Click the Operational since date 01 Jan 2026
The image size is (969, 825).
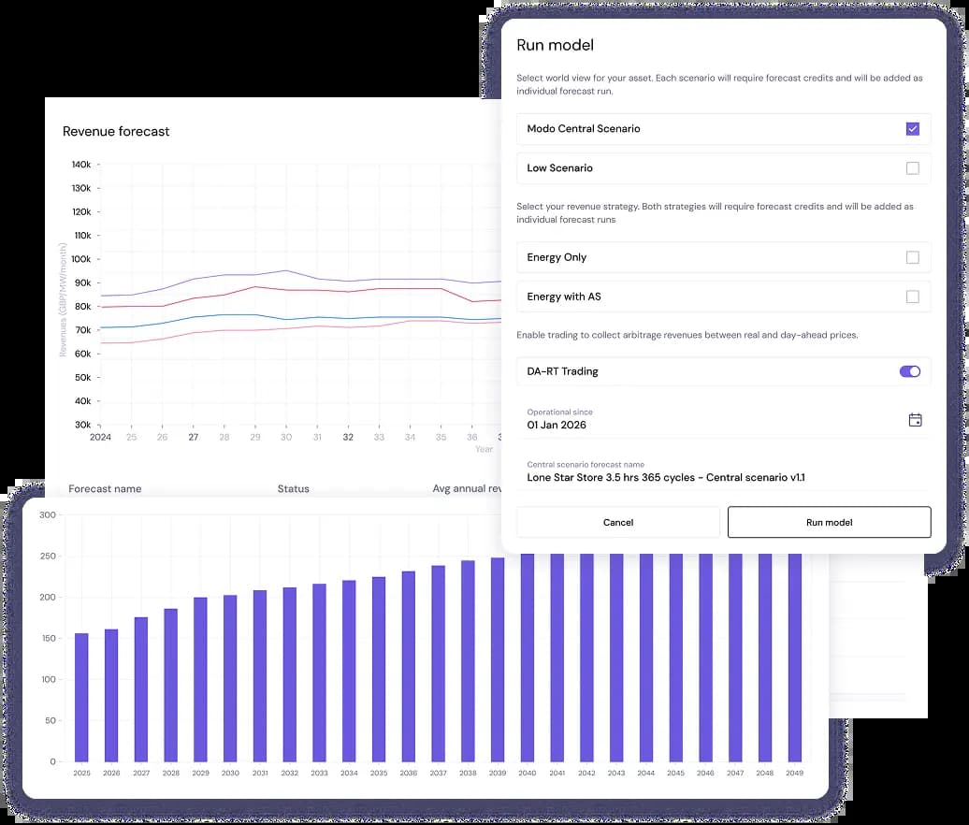(557, 426)
